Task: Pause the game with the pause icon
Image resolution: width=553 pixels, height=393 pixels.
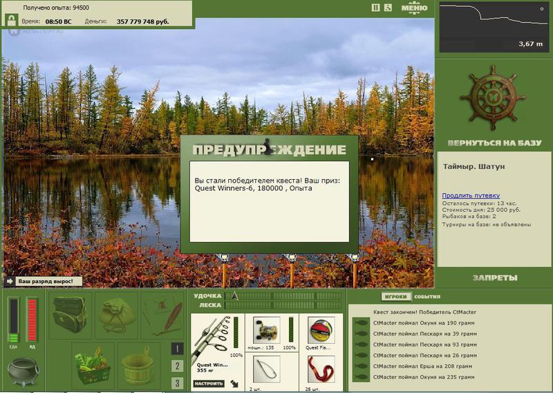Action: [375, 8]
